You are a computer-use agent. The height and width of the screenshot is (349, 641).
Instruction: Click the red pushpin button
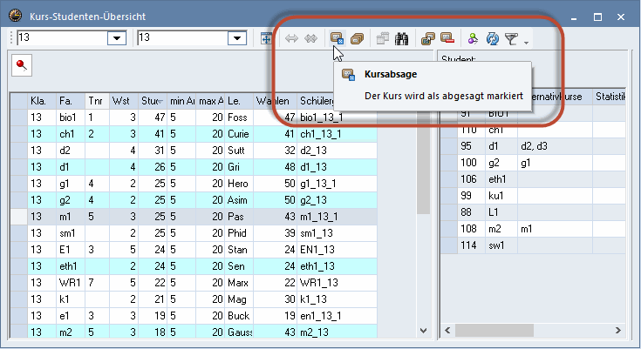(22, 65)
